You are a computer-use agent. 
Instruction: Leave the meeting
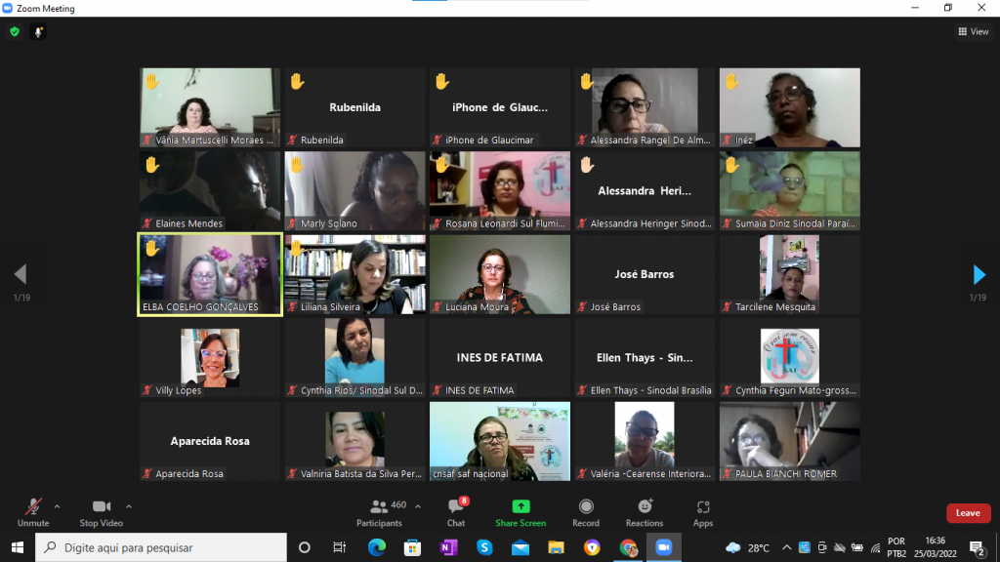point(968,513)
